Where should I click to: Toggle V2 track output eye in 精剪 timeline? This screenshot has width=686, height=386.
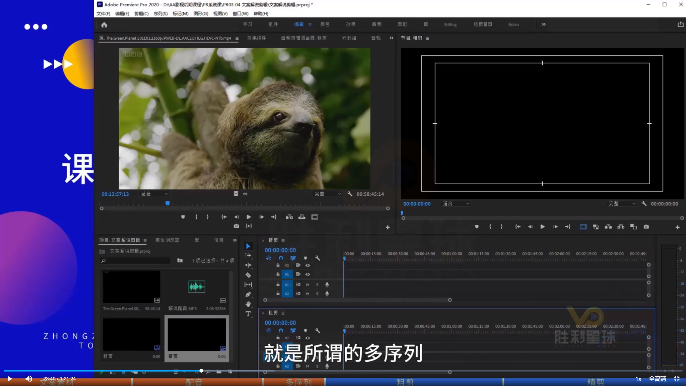308,265
